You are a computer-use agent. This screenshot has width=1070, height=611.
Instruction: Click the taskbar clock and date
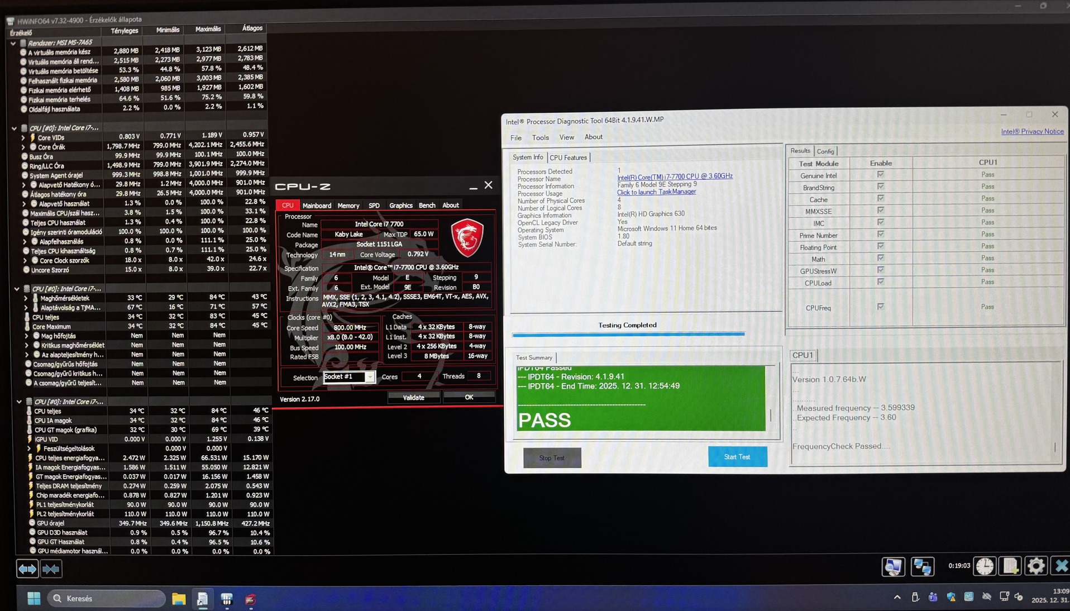click(1051, 596)
